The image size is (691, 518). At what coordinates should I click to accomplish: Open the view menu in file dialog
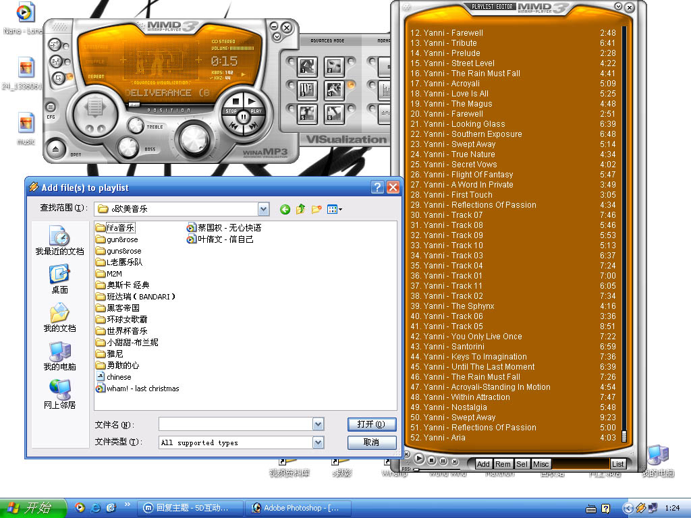(x=335, y=209)
